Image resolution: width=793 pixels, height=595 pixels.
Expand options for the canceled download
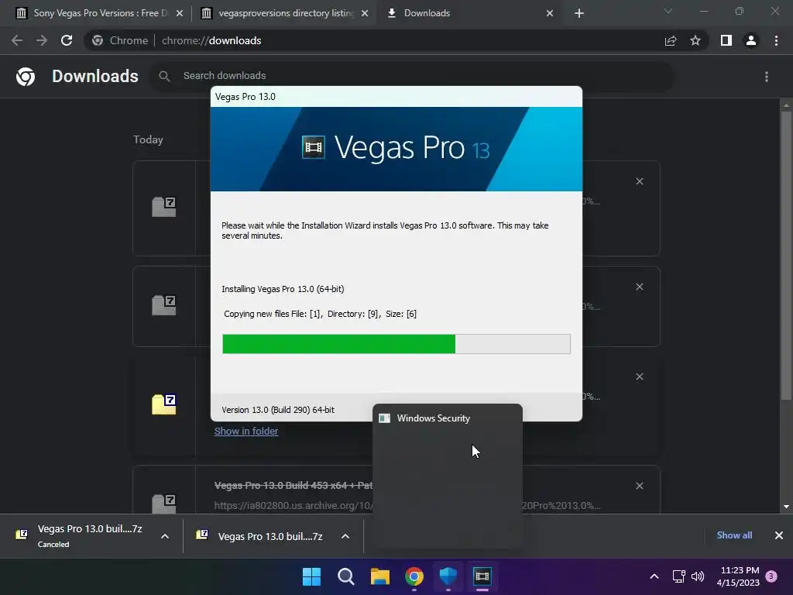coord(165,536)
